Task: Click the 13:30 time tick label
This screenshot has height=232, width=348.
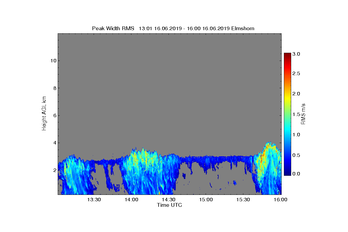Action: (x=94, y=200)
